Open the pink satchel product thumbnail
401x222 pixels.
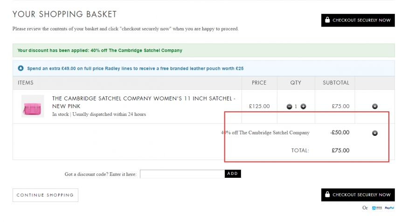pyautogui.click(x=33, y=106)
